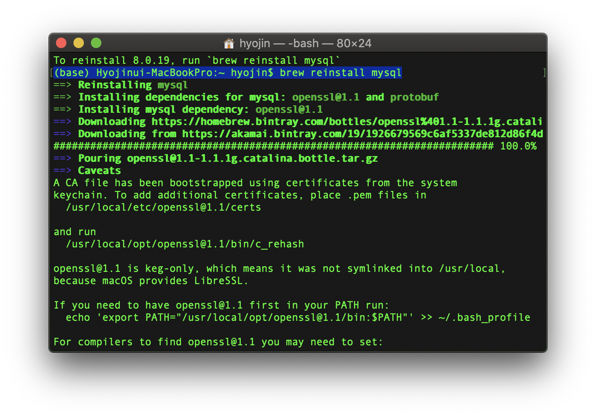Click the echo 'export PATH=...' command line
Viewport: 596px width, 417px height.
298,317
